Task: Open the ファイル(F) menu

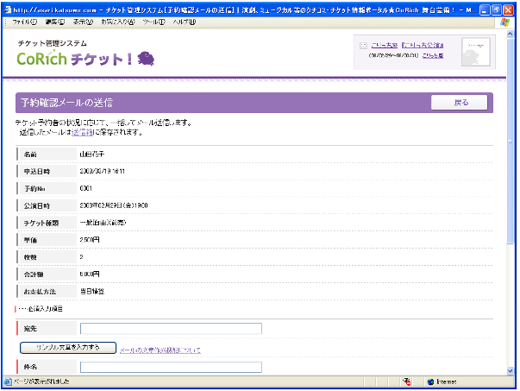Action: click(23, 21)
